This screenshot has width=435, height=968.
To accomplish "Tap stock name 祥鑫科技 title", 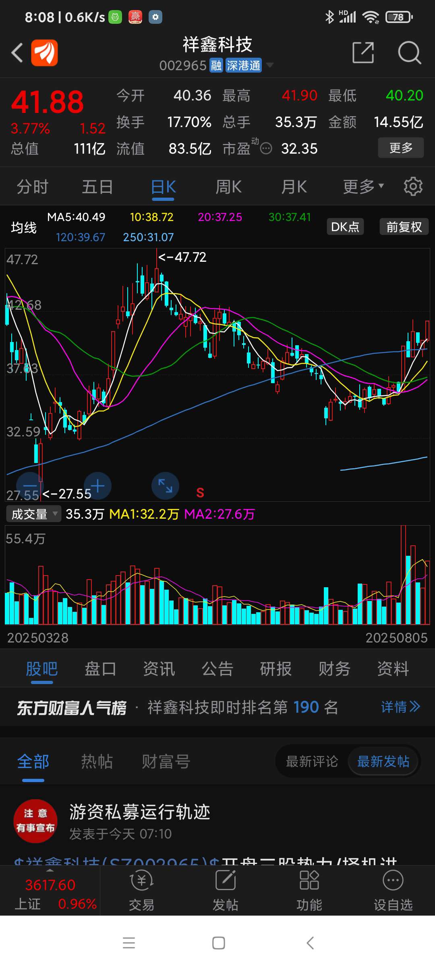I will point(217,44).
